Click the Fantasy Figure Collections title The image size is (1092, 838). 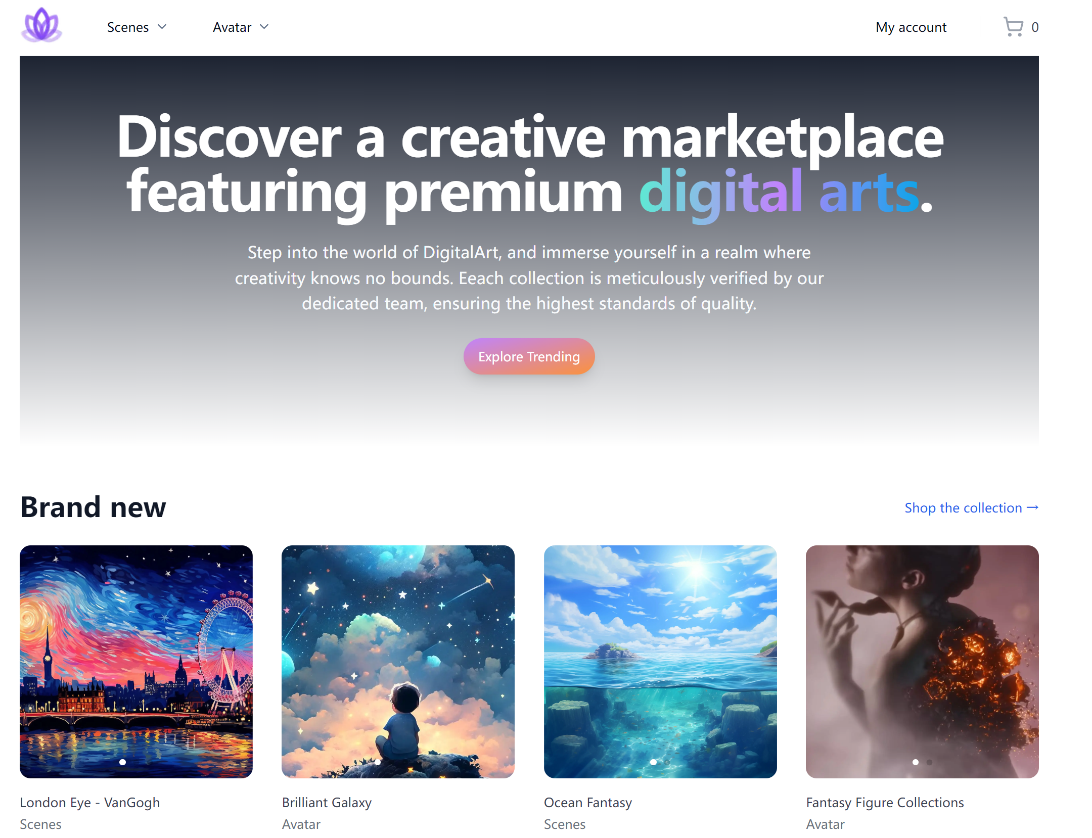pyautogui.click(x=885, y=803)
